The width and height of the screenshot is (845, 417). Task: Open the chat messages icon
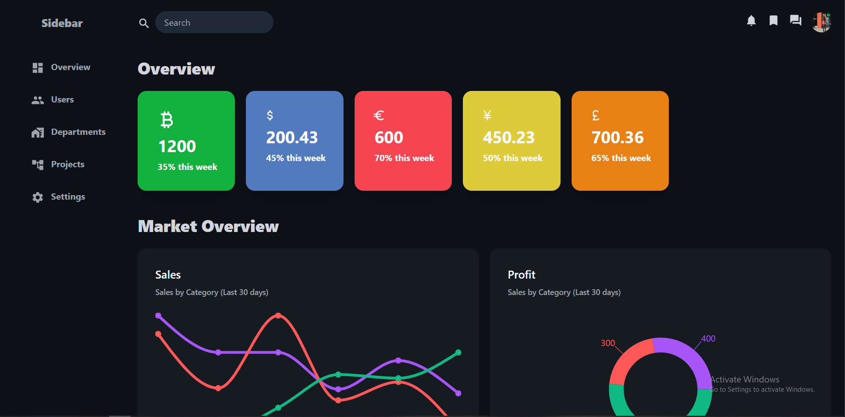[x=795, y=20]
